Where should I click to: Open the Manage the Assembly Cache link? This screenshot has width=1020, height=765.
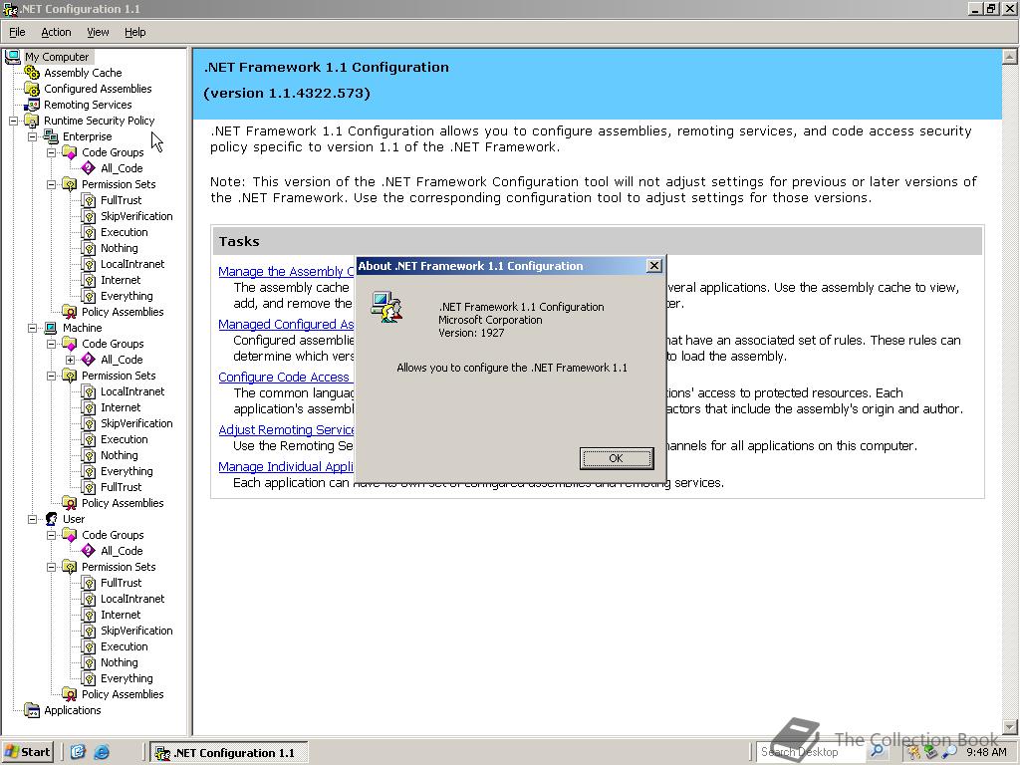coord(286,271)
